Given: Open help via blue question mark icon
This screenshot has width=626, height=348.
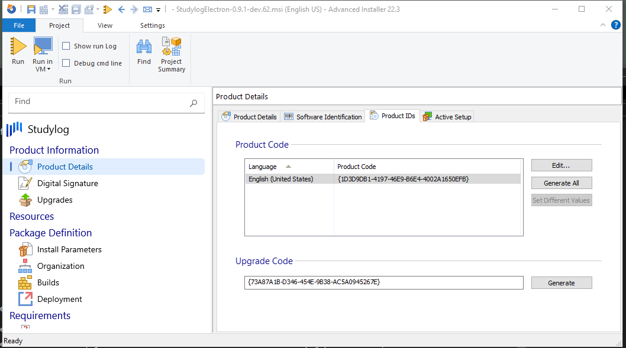Looking at the screenshot, I should [x=616, y=25].
